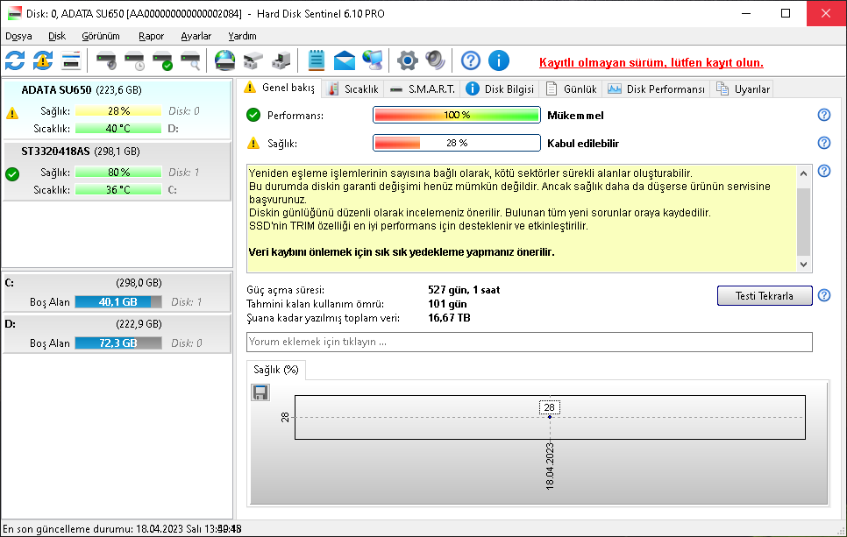Open help for the Sağlık row
Screen dimensions: 847x537
(x=824, y=143)
